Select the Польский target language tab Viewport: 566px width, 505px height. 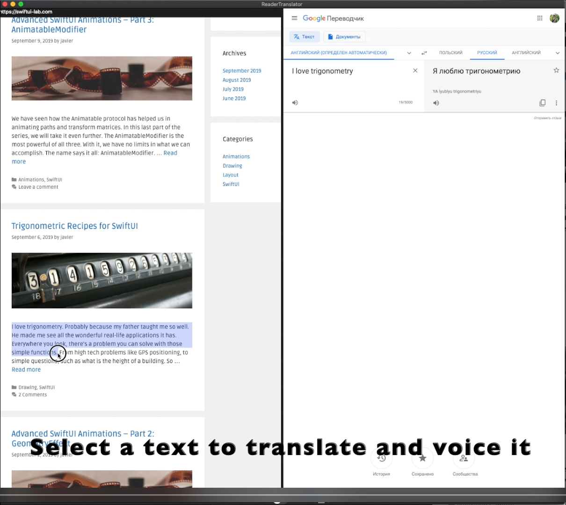(x=450, y=53)
